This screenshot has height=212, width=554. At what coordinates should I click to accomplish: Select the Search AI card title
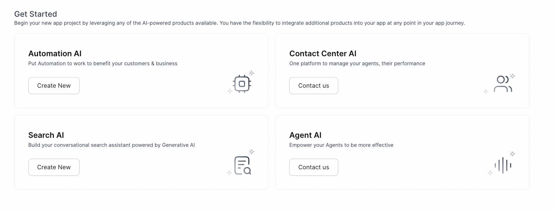click(46, 135)
